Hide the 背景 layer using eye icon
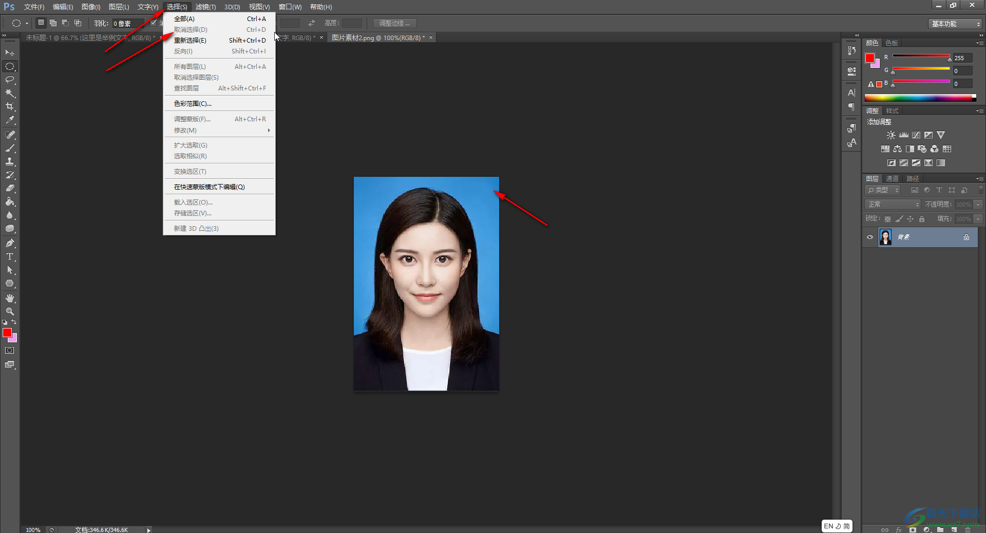 pyautogui.click(x=870, y=237)
